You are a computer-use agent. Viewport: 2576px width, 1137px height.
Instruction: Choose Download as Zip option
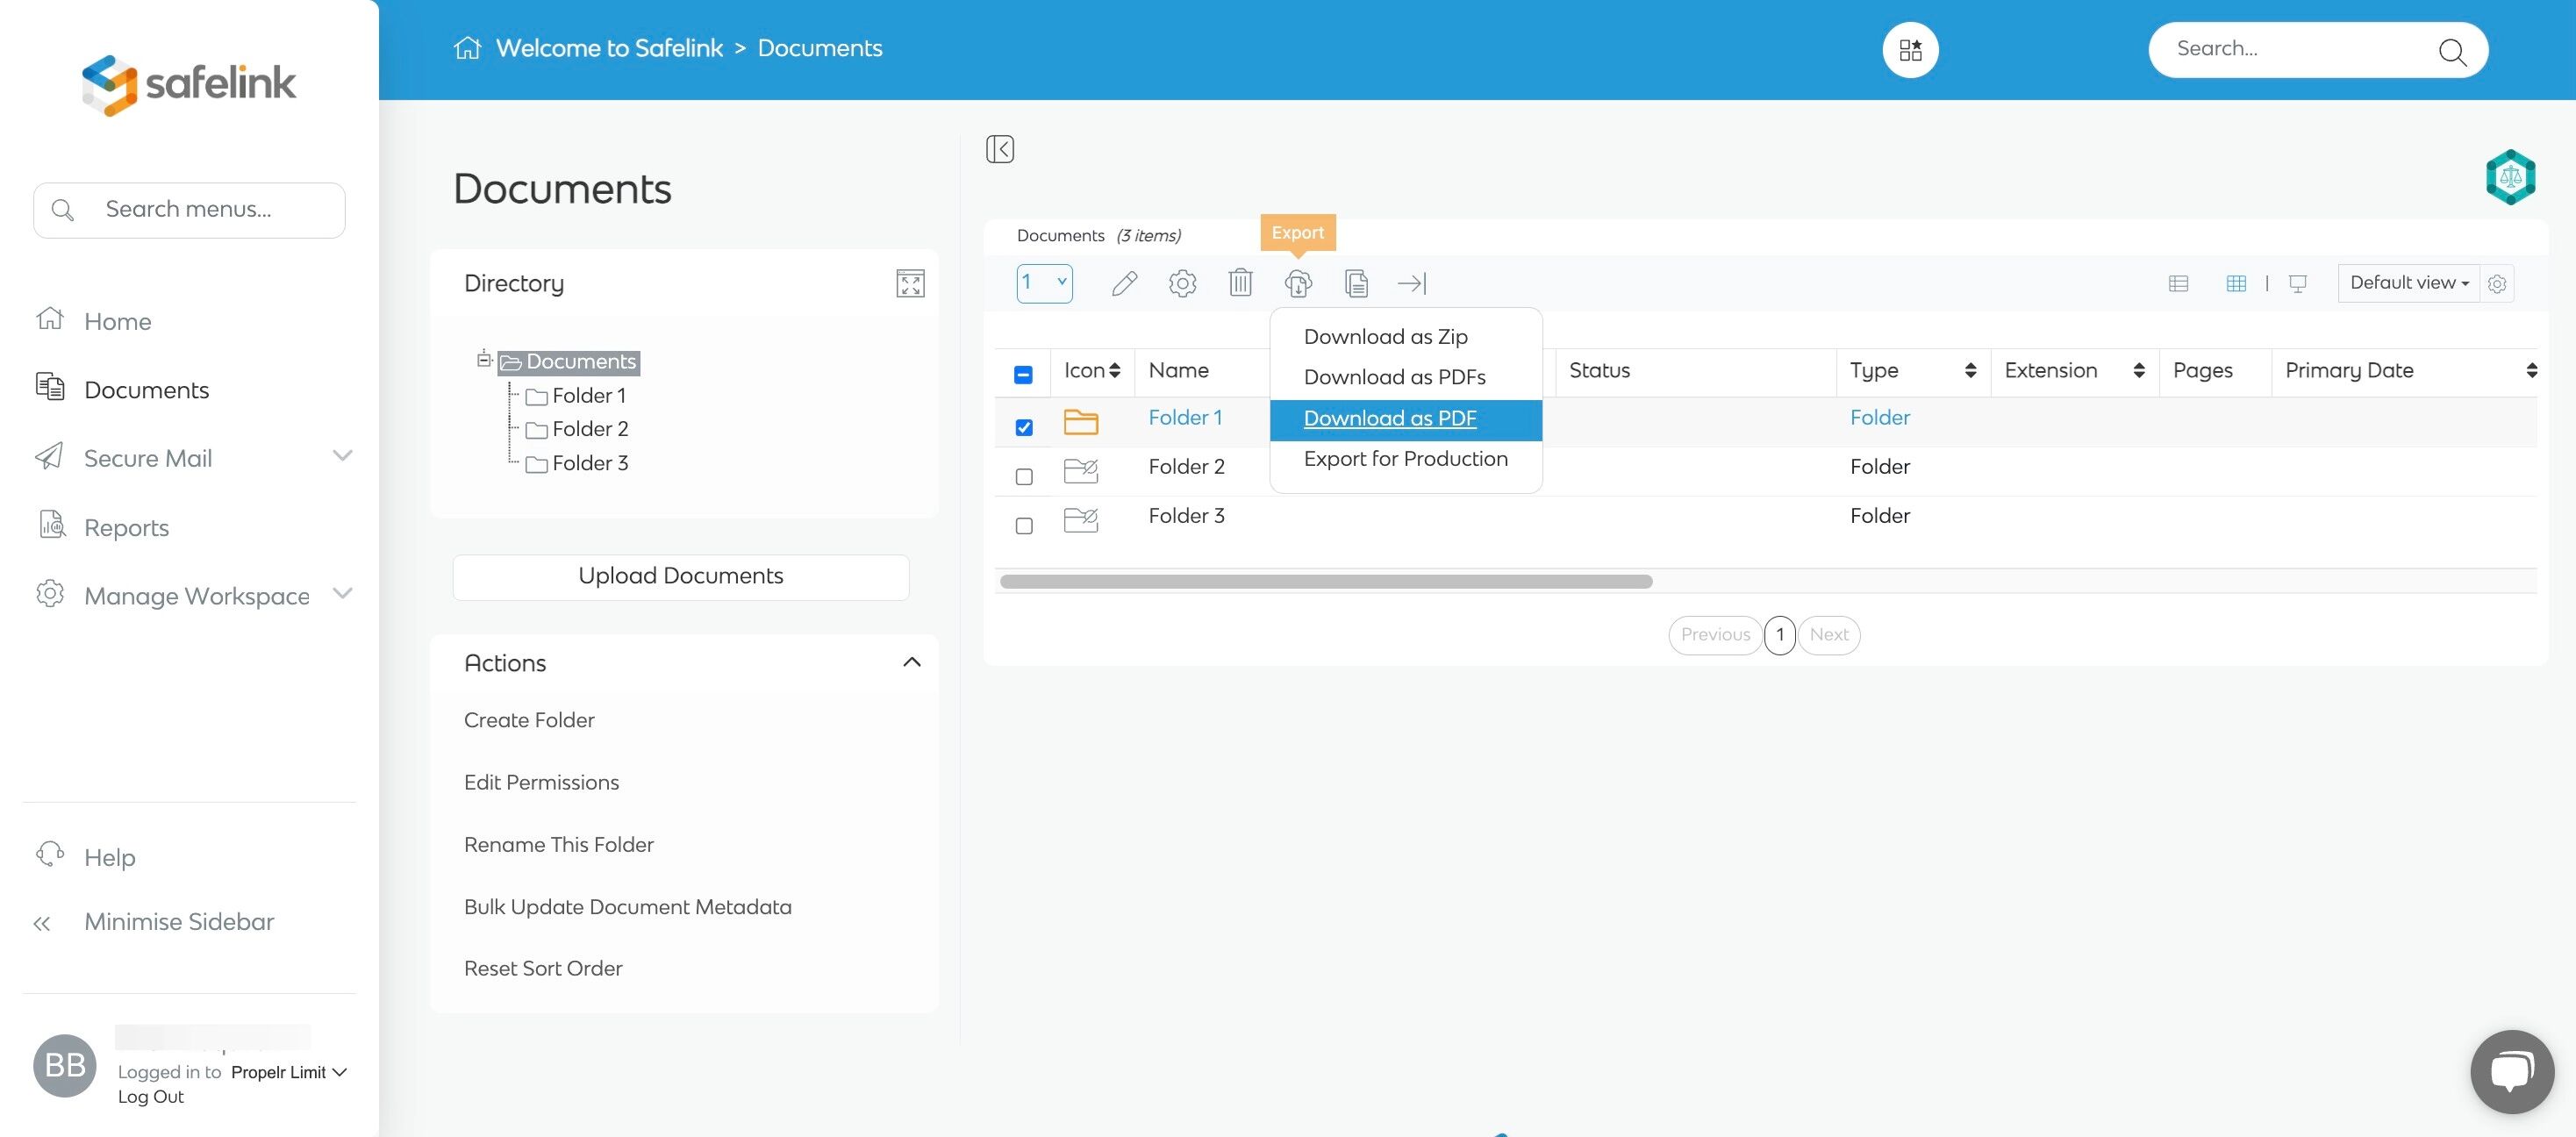pyautogui.click(x=1385, y=337)
